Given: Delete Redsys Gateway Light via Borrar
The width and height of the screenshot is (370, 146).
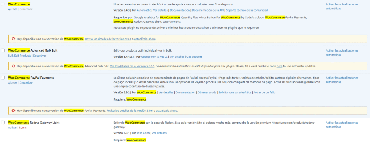Looking at the screenshot, I should click(23, 128).
